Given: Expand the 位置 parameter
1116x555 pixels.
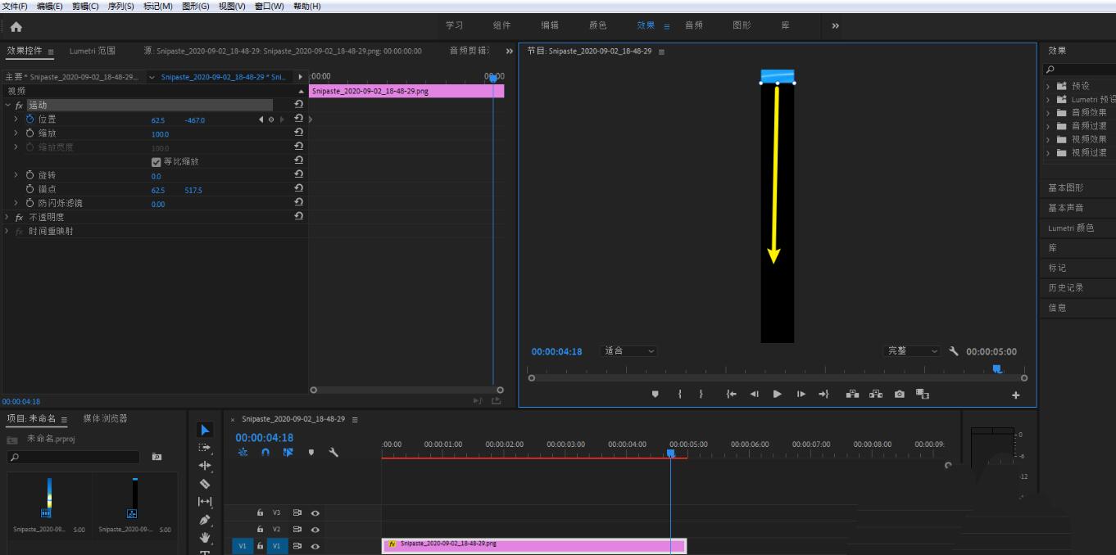Looking at the screenshot, I should (16, 119).
